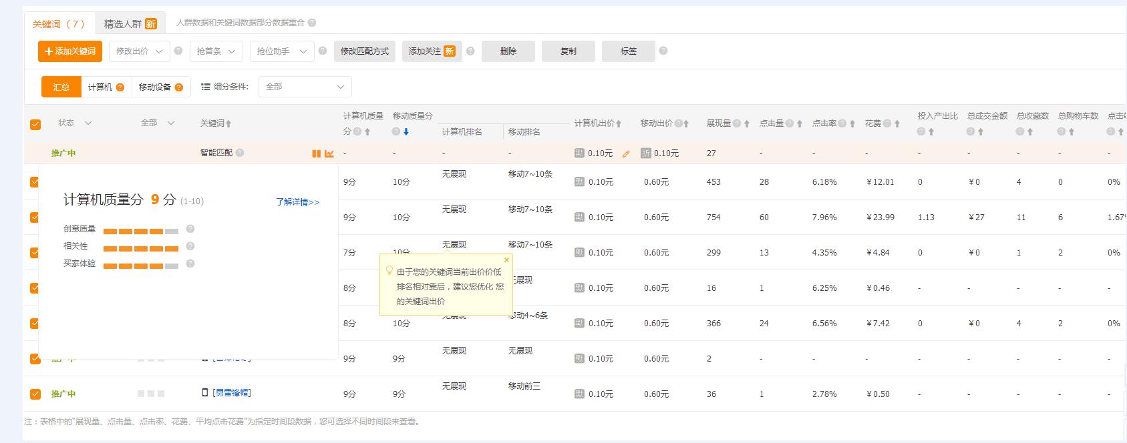This screenshot has width=1127, height=443.
Task: Sort by 投入产出比 arrow
Action: pyautogui.click(x=931, y=132)
